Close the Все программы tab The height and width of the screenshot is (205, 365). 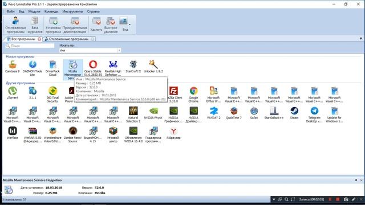pyautogui.click(x=39, y=39)
